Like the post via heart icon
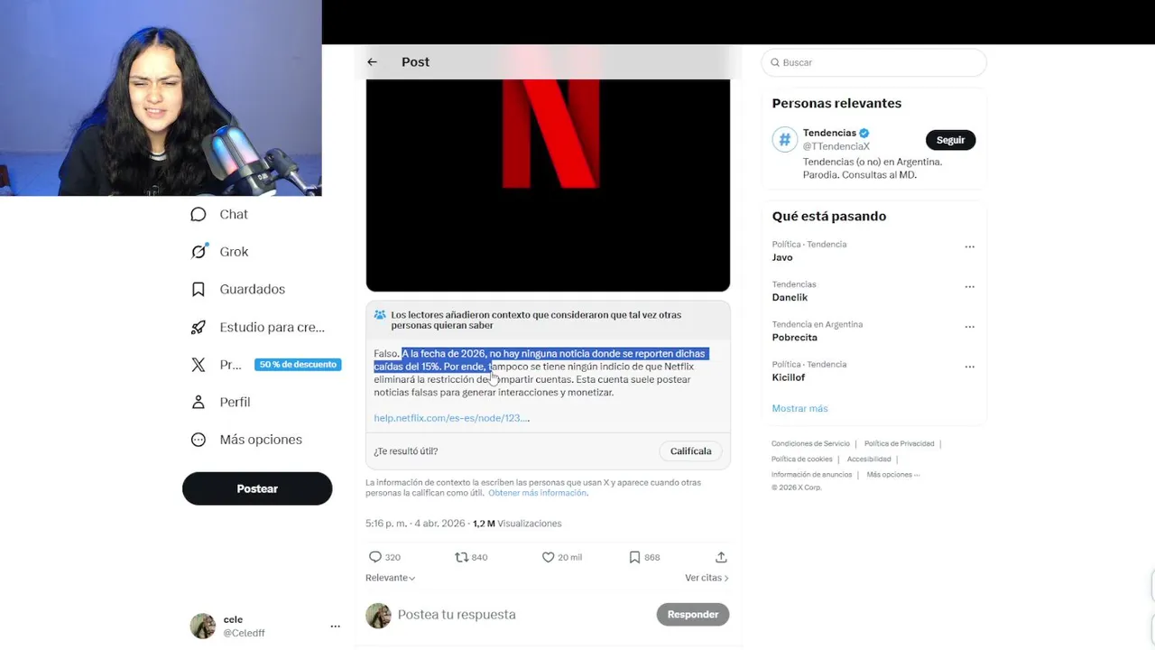The image size is (1155, 650). [x=548, y=557]
